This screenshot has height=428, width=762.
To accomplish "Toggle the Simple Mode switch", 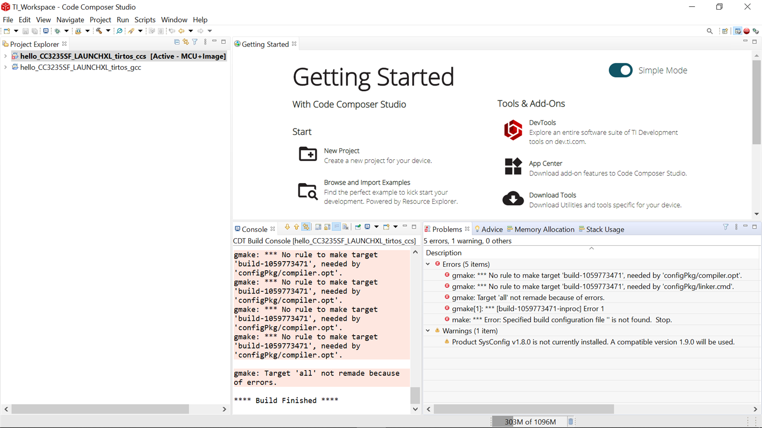I will tap(620, 70).
